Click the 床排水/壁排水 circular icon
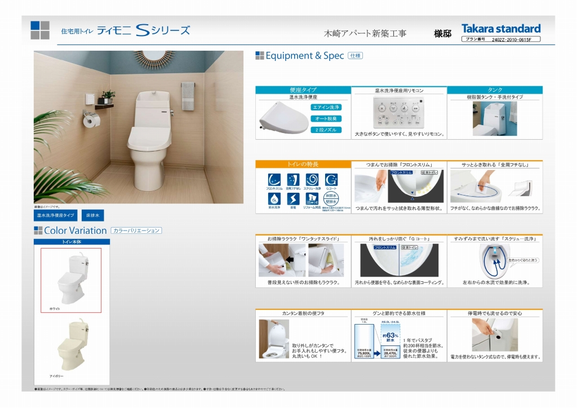The width and height of the screenshot is (577, 408). point(331,198)
